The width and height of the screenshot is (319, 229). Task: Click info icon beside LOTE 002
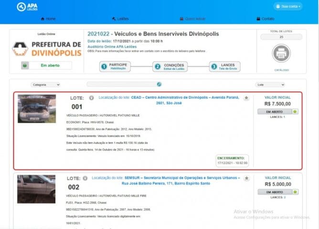[85, 178]
